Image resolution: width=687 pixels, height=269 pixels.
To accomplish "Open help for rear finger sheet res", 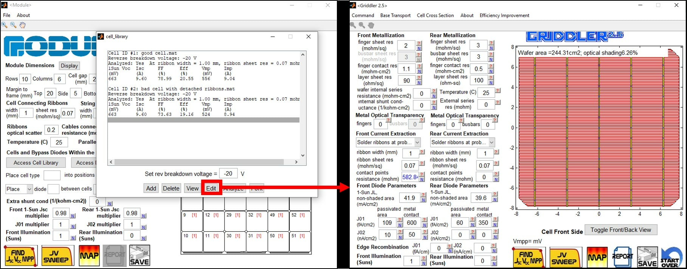I will 491,43.
